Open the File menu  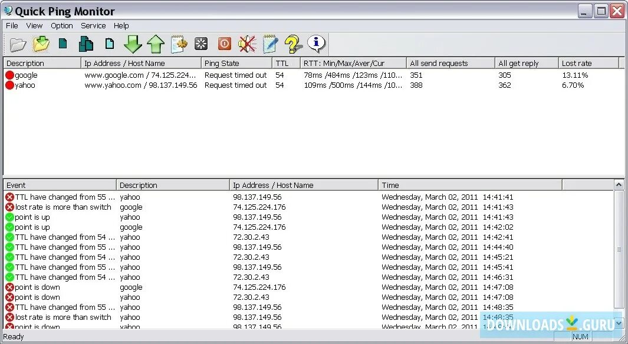[x=12, y=25]
